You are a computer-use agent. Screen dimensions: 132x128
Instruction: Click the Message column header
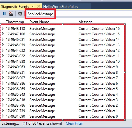click(x=85, y=22)
